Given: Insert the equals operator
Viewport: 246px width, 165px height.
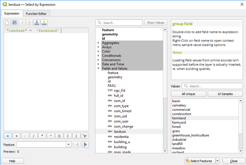Looking at the screenshot, I should (8, 135).
